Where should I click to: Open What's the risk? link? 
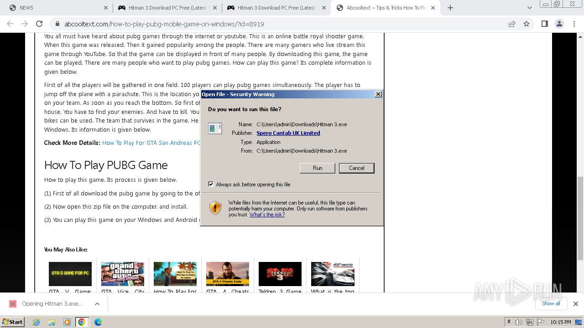coord(267,215)
